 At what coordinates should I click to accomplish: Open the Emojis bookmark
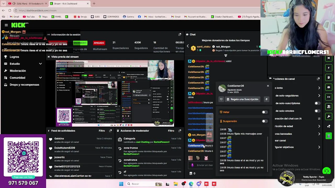pos(80,17)
